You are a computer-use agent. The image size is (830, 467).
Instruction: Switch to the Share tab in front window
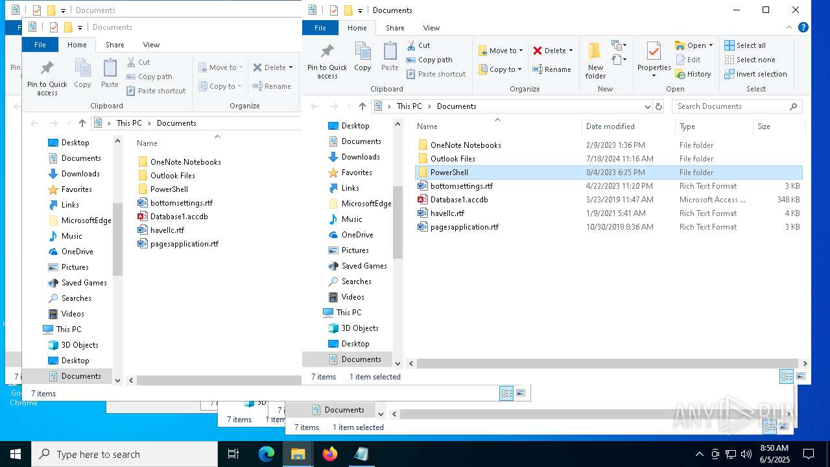click(x=395, y=28)
